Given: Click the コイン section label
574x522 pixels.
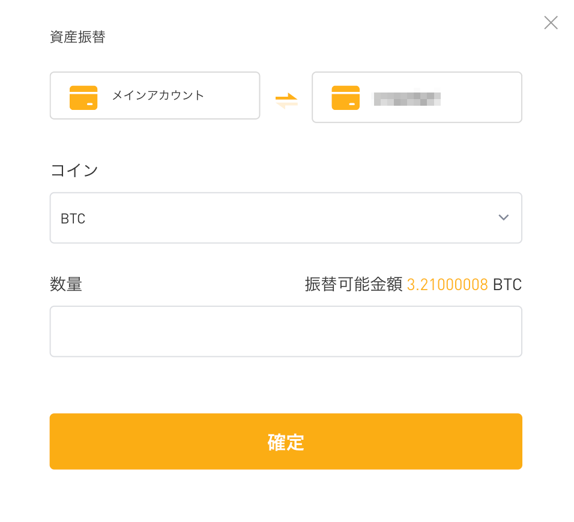Looking at the screenshot, I should [74, 171].
